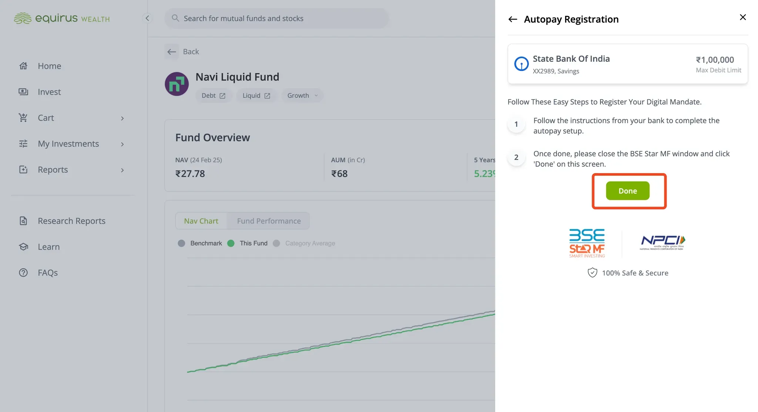Open the Debt external link icon
The width and height of the screenshot is (758, 412).
coord(222,96)
